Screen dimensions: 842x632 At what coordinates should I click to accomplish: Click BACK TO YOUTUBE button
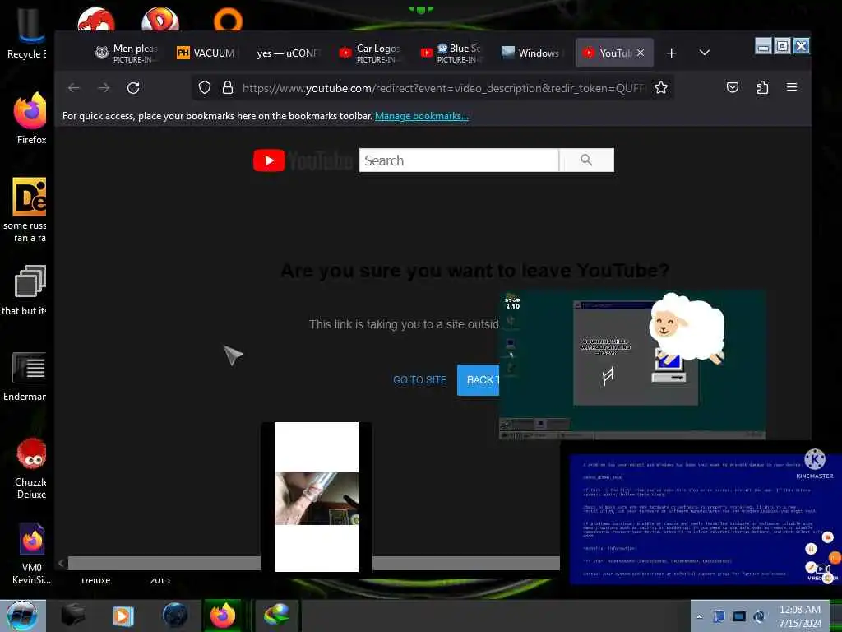tap(478, 380)
